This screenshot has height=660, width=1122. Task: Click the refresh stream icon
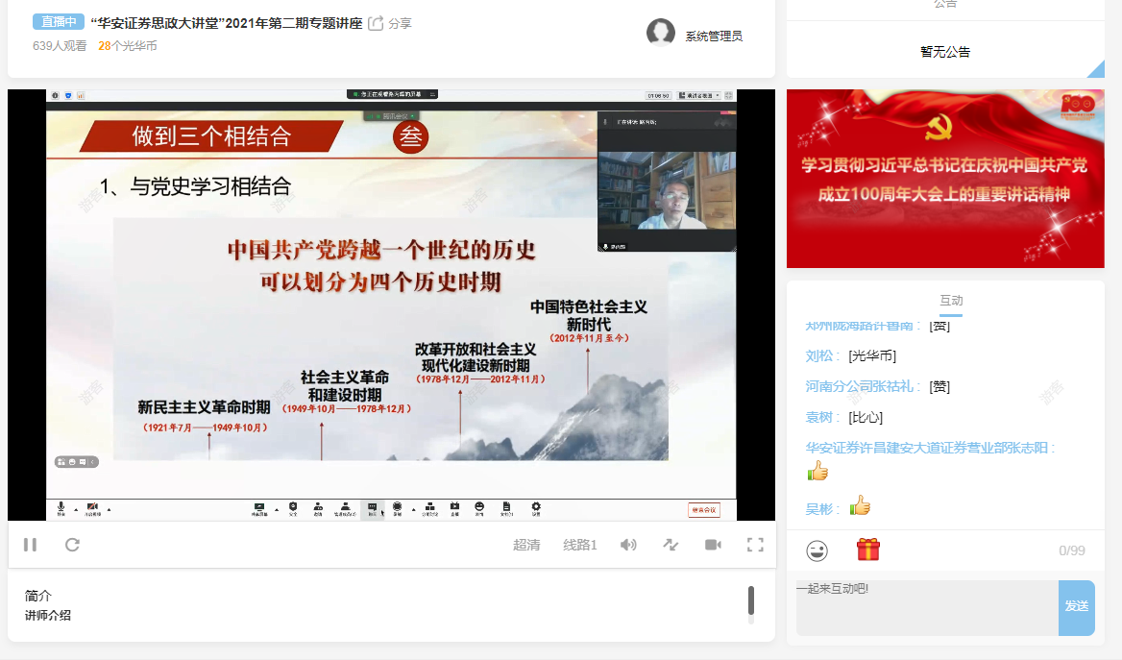[72, 545]
